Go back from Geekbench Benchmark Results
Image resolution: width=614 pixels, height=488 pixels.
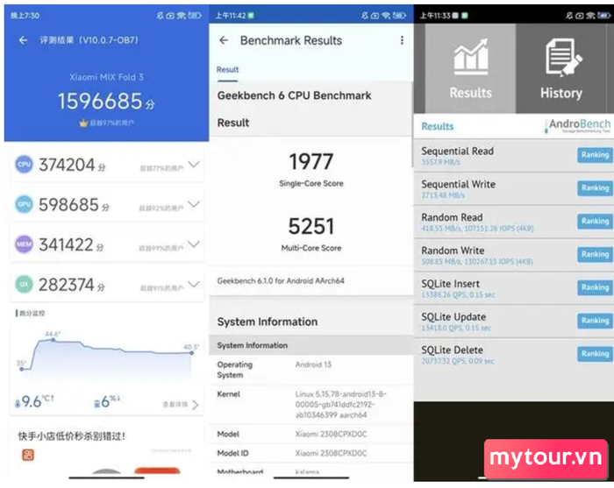(224, 40)
